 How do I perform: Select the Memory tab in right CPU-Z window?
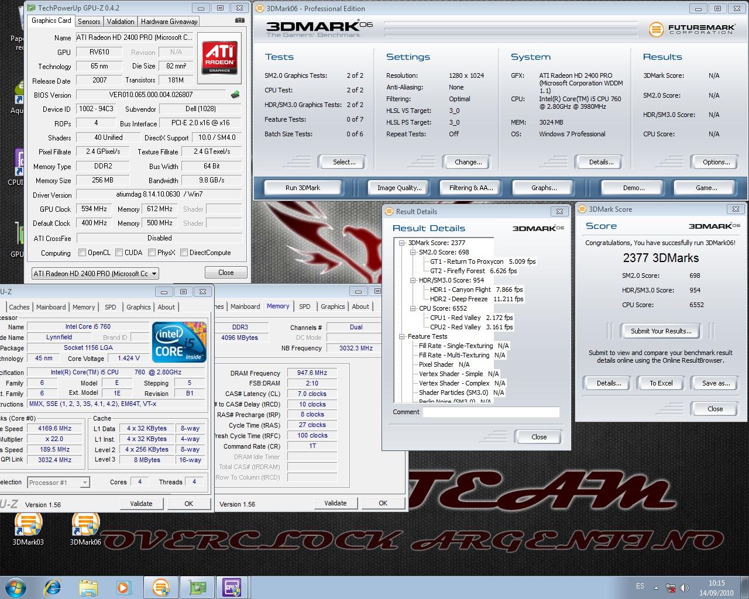tap(278, 306)
